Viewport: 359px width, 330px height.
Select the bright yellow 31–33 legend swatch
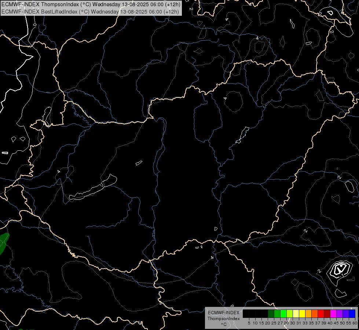[x=302, y=313]
